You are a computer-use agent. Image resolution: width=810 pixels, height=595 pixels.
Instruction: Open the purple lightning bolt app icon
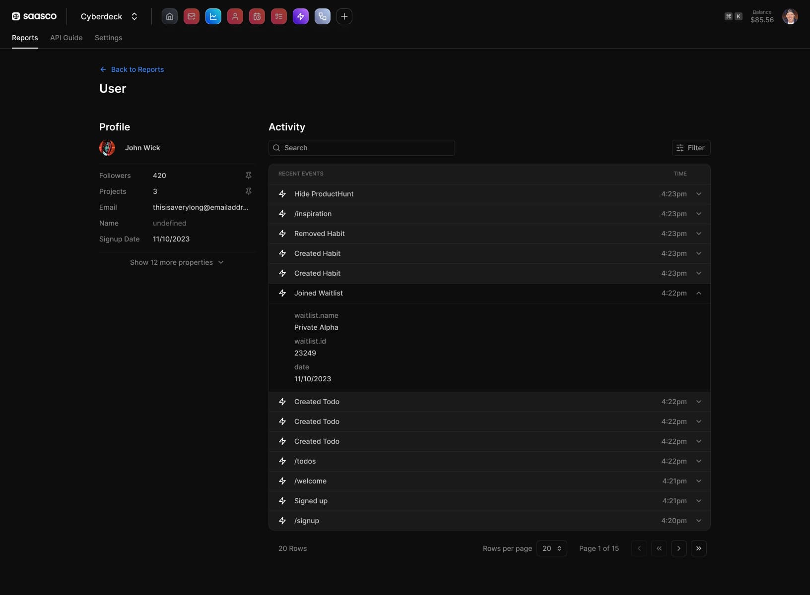[300, 16]
